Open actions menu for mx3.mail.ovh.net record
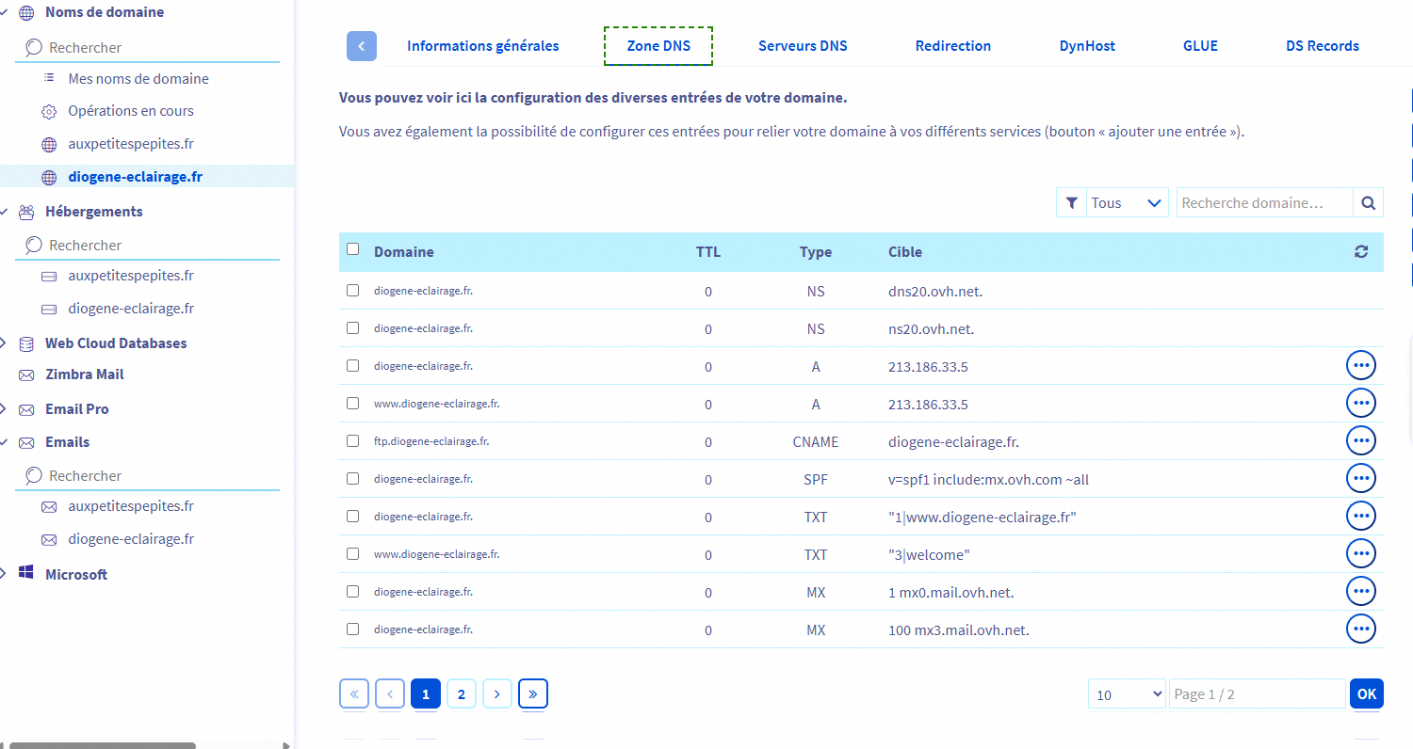 tap(1360, 629)
